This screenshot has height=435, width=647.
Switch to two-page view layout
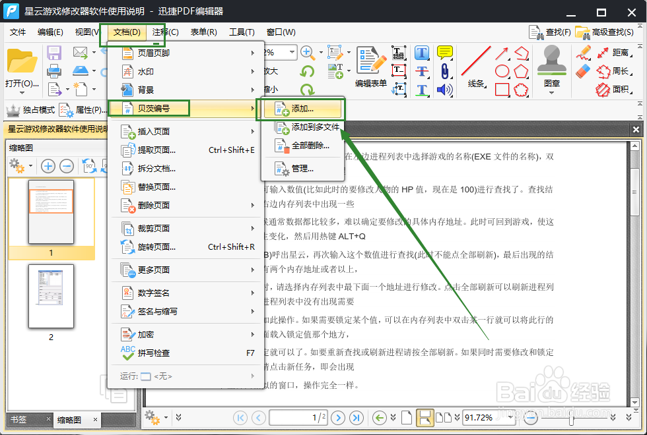[443, 417]
